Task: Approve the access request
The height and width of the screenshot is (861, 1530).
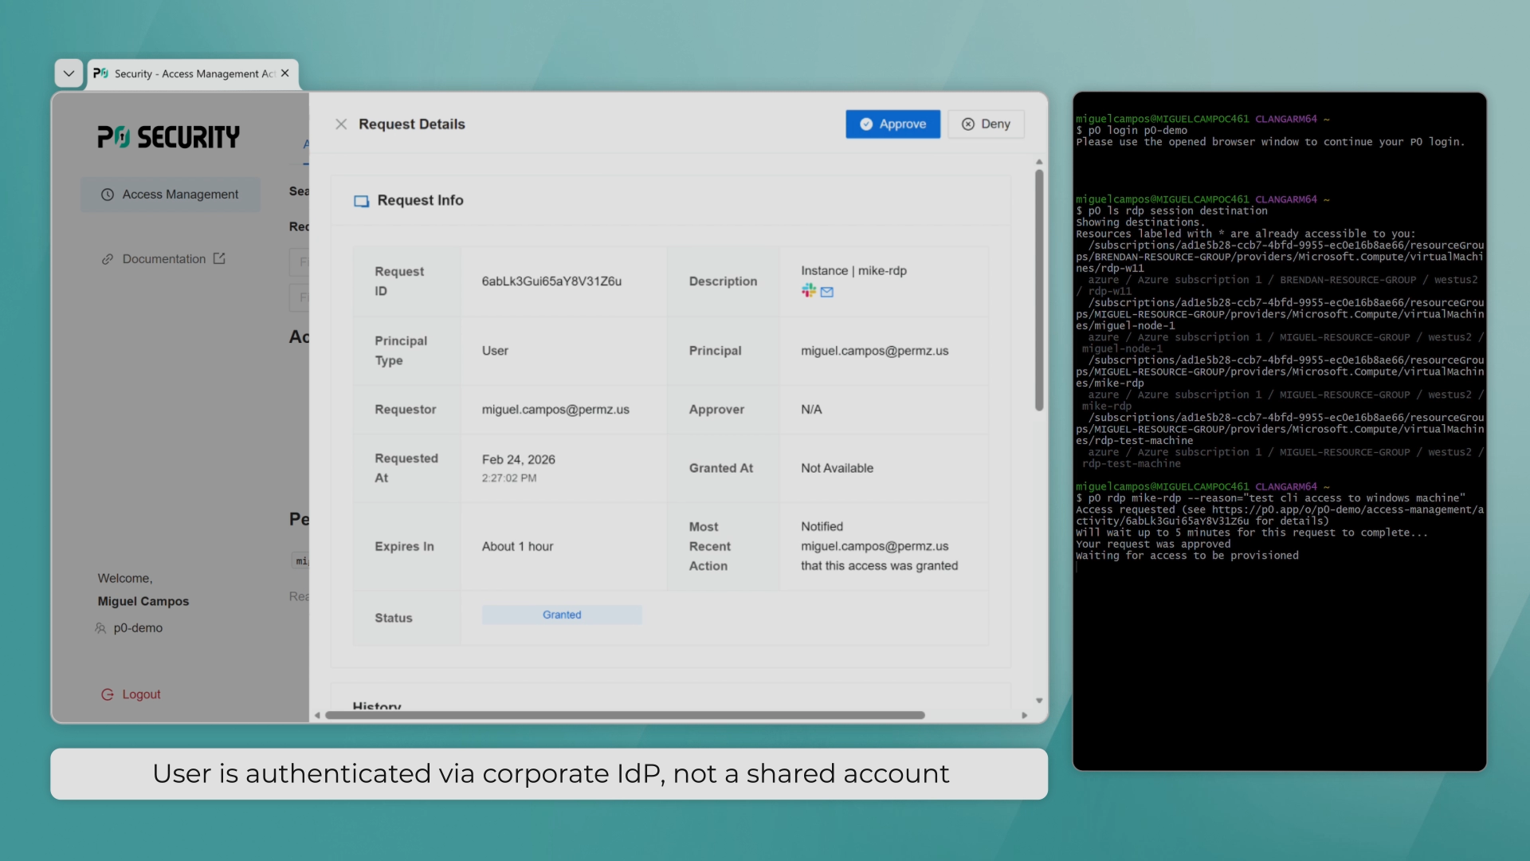Action: coord(892,124)
